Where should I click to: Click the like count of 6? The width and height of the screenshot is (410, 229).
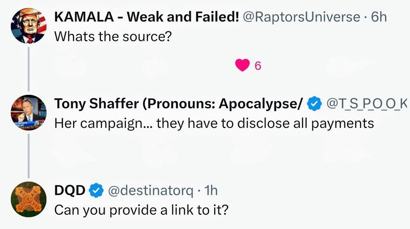point(258,66)
